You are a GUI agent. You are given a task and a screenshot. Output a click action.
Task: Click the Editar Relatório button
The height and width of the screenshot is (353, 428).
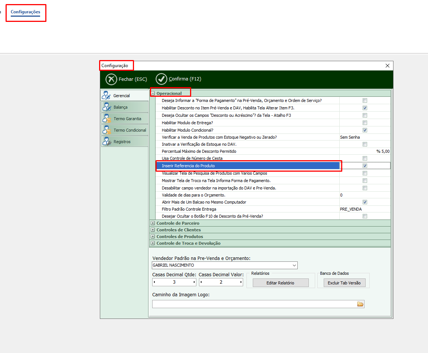(280, 283)
